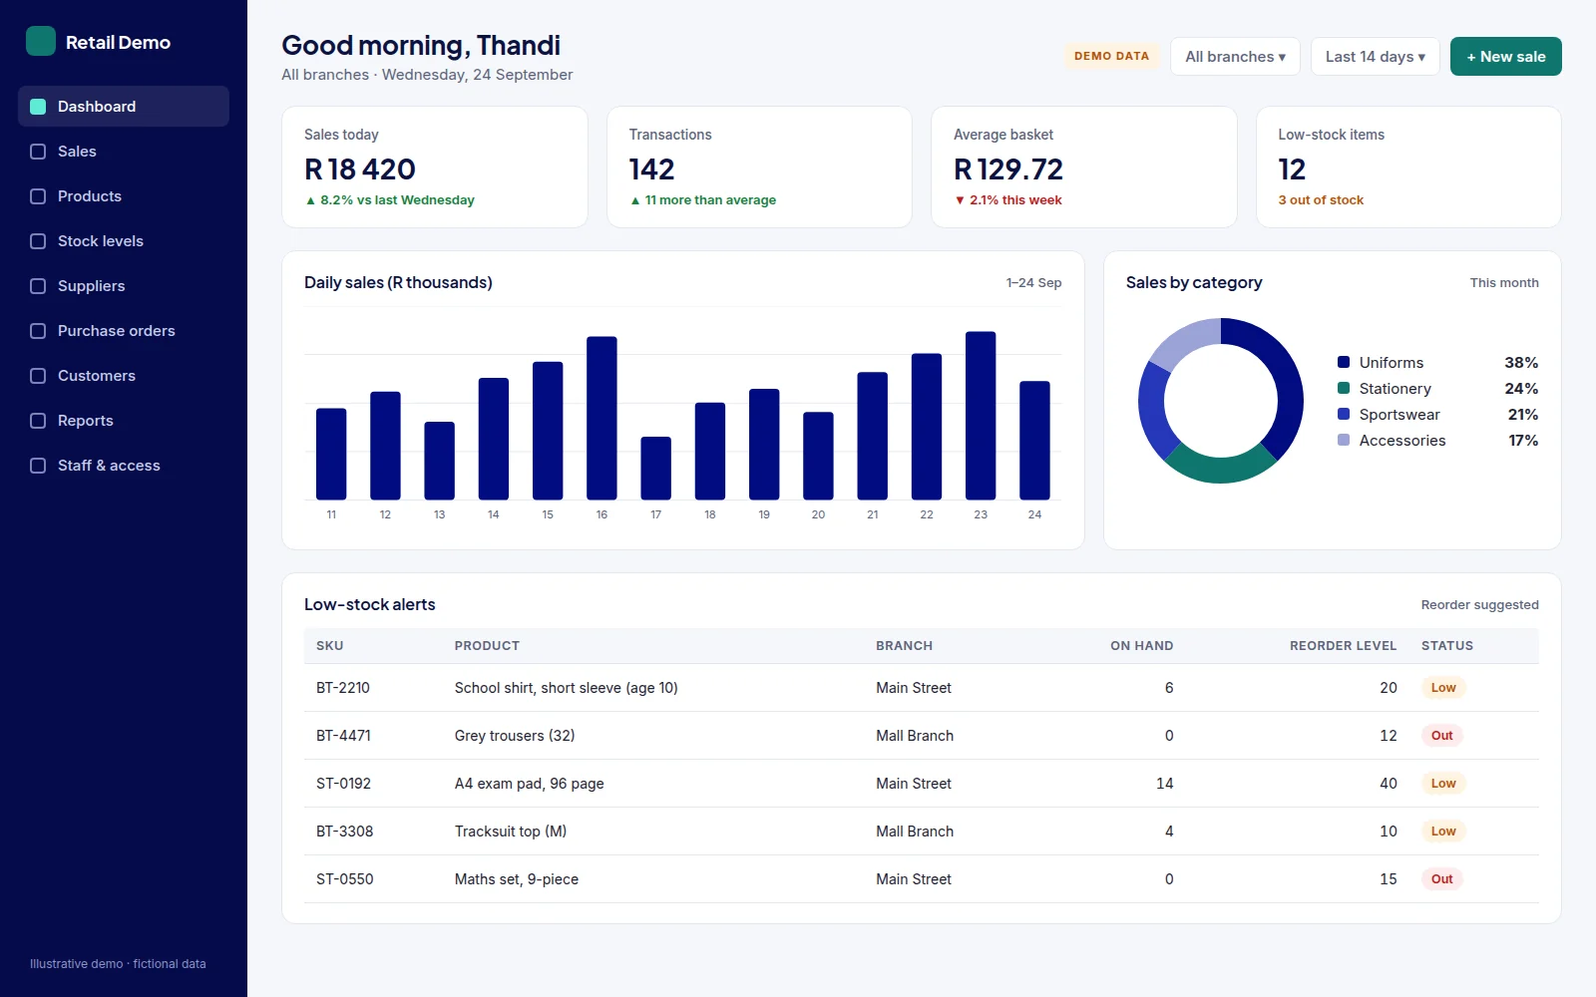Image resolution: width=1596 pixels, height=997 pixels.
Task: Click the daily sales bar for day 23
Action: 981,416
